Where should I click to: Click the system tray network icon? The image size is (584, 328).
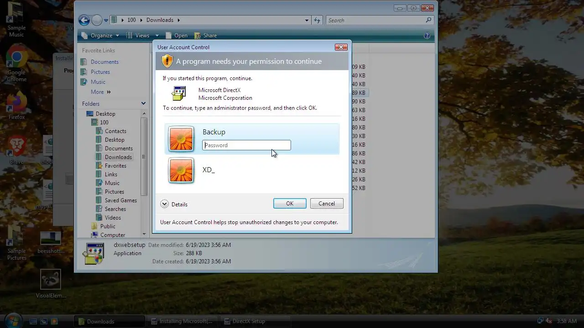click(x=540, y=321)
